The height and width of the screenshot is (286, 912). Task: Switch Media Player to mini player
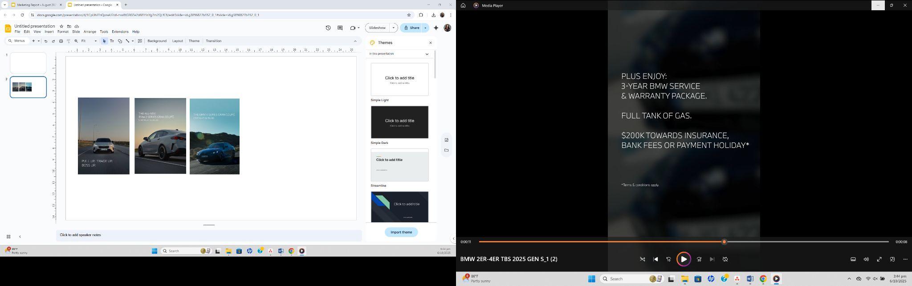coord(892,259)
